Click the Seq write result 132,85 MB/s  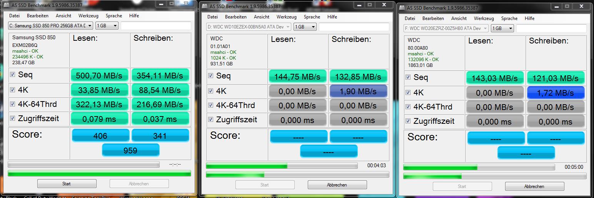(358, 77)
